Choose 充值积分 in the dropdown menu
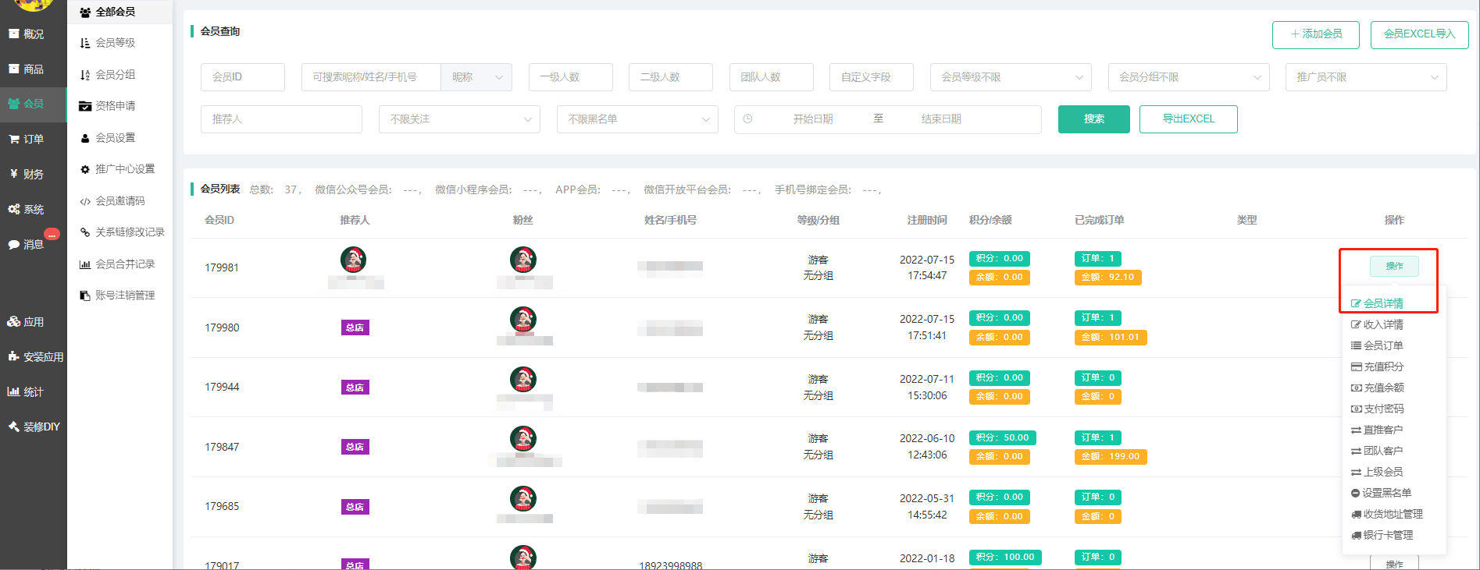Viewport: 1480px width, 570px height. tap(1382, 366)
